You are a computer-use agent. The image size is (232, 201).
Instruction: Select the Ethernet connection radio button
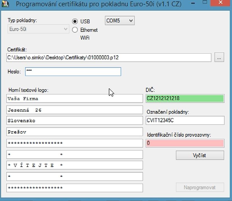point(75,30)
